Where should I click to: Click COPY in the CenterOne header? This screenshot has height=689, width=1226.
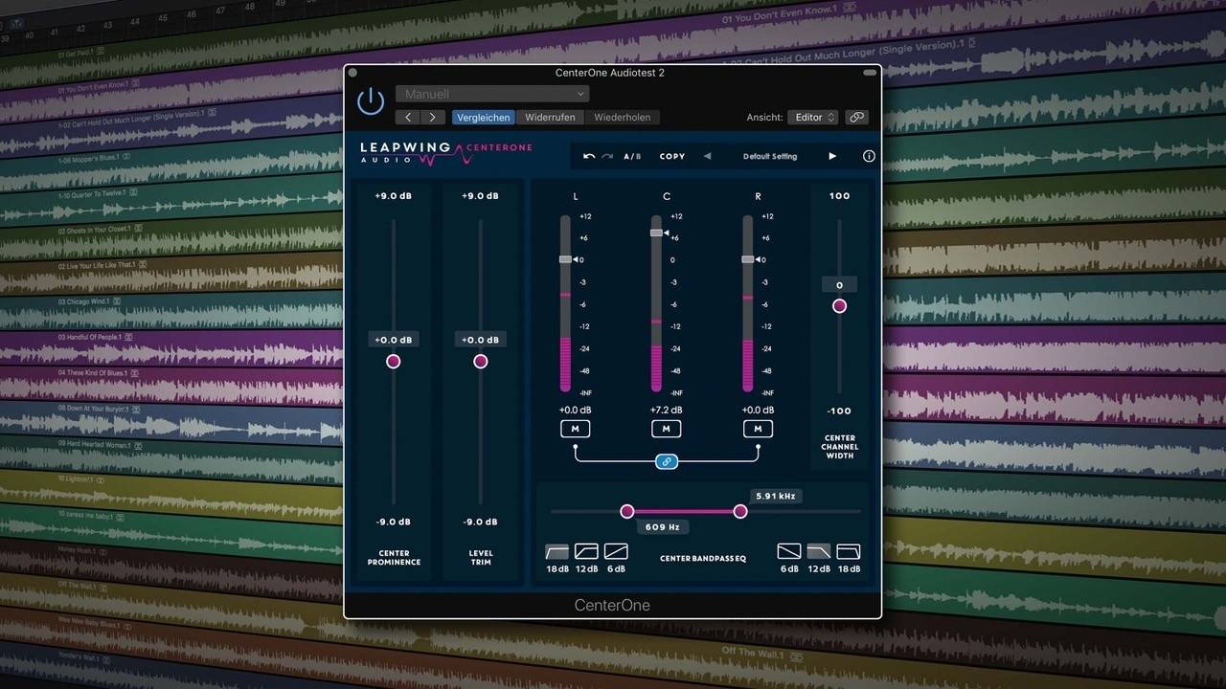pos(672,156)
